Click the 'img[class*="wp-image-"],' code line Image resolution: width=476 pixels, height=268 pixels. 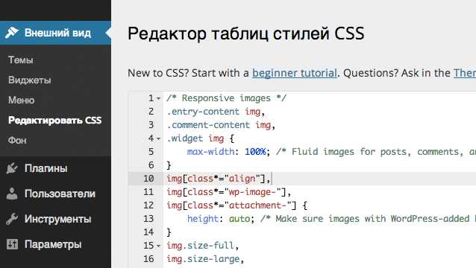[229, 191]
